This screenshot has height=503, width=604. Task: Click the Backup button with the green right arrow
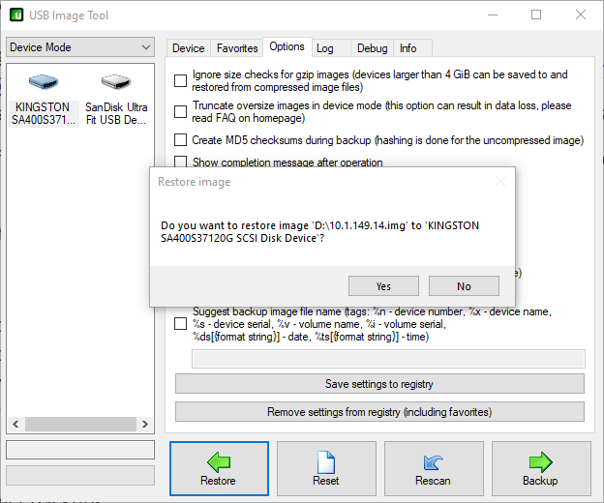541,468
